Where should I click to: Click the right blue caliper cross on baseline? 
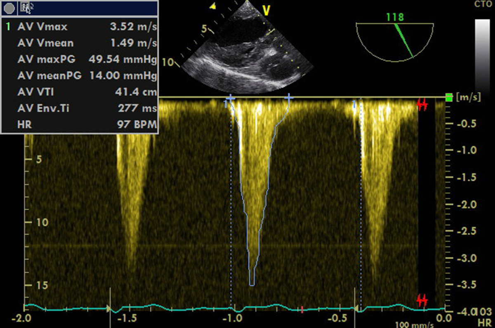point(288,98)
